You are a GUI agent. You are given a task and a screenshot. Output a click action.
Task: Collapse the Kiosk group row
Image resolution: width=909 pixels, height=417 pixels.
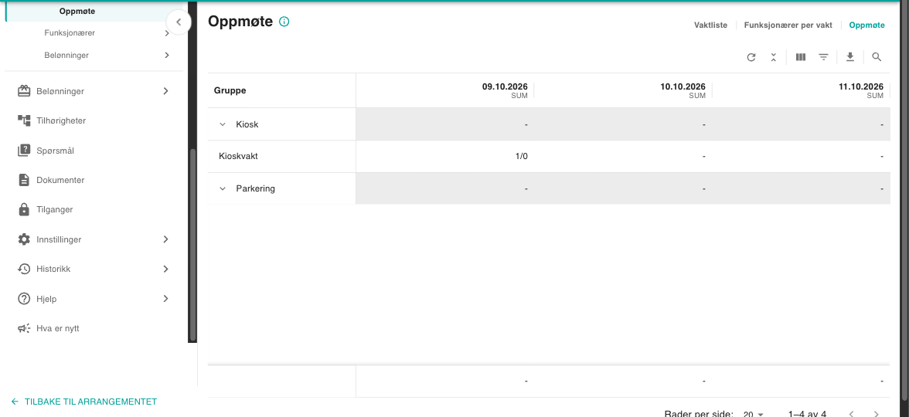click(x=222, y=124)
